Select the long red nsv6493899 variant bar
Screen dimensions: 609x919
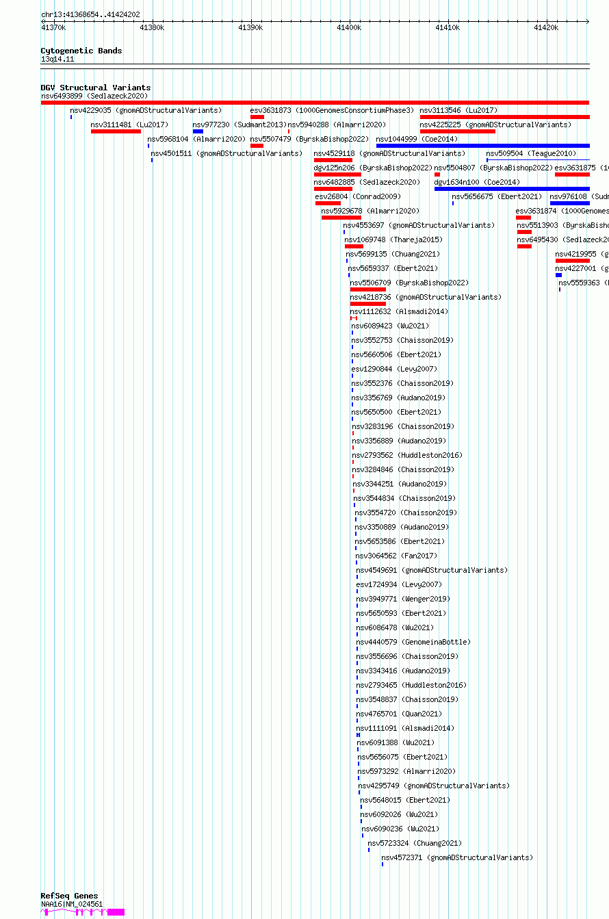tap(315, 103)
